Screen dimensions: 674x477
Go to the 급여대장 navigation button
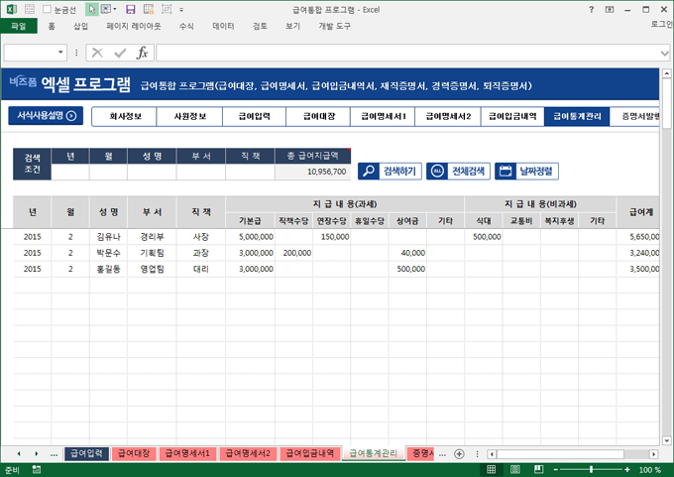(x=316, y=116)
